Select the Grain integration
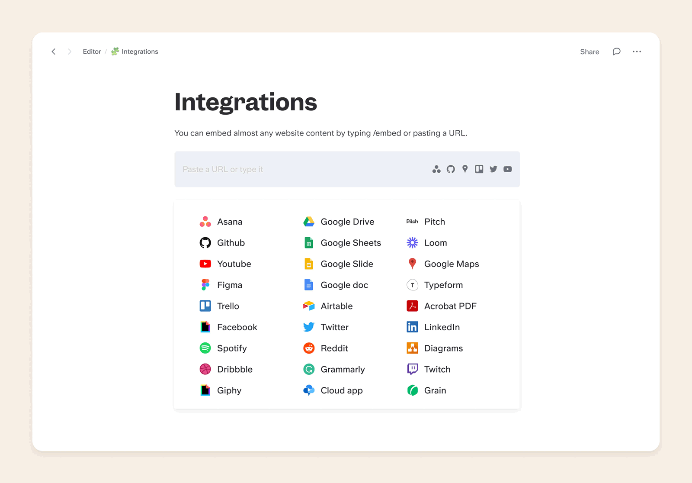Viewport: 692px width, 483px height. 426,390
